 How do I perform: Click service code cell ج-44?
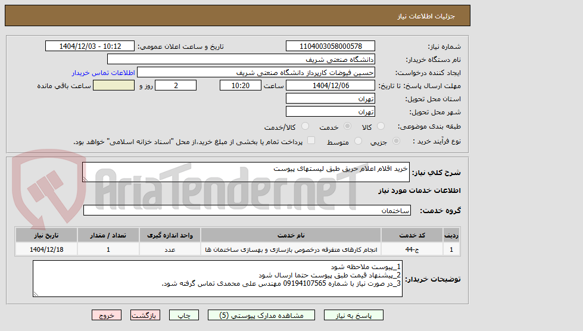click(412, 249)
